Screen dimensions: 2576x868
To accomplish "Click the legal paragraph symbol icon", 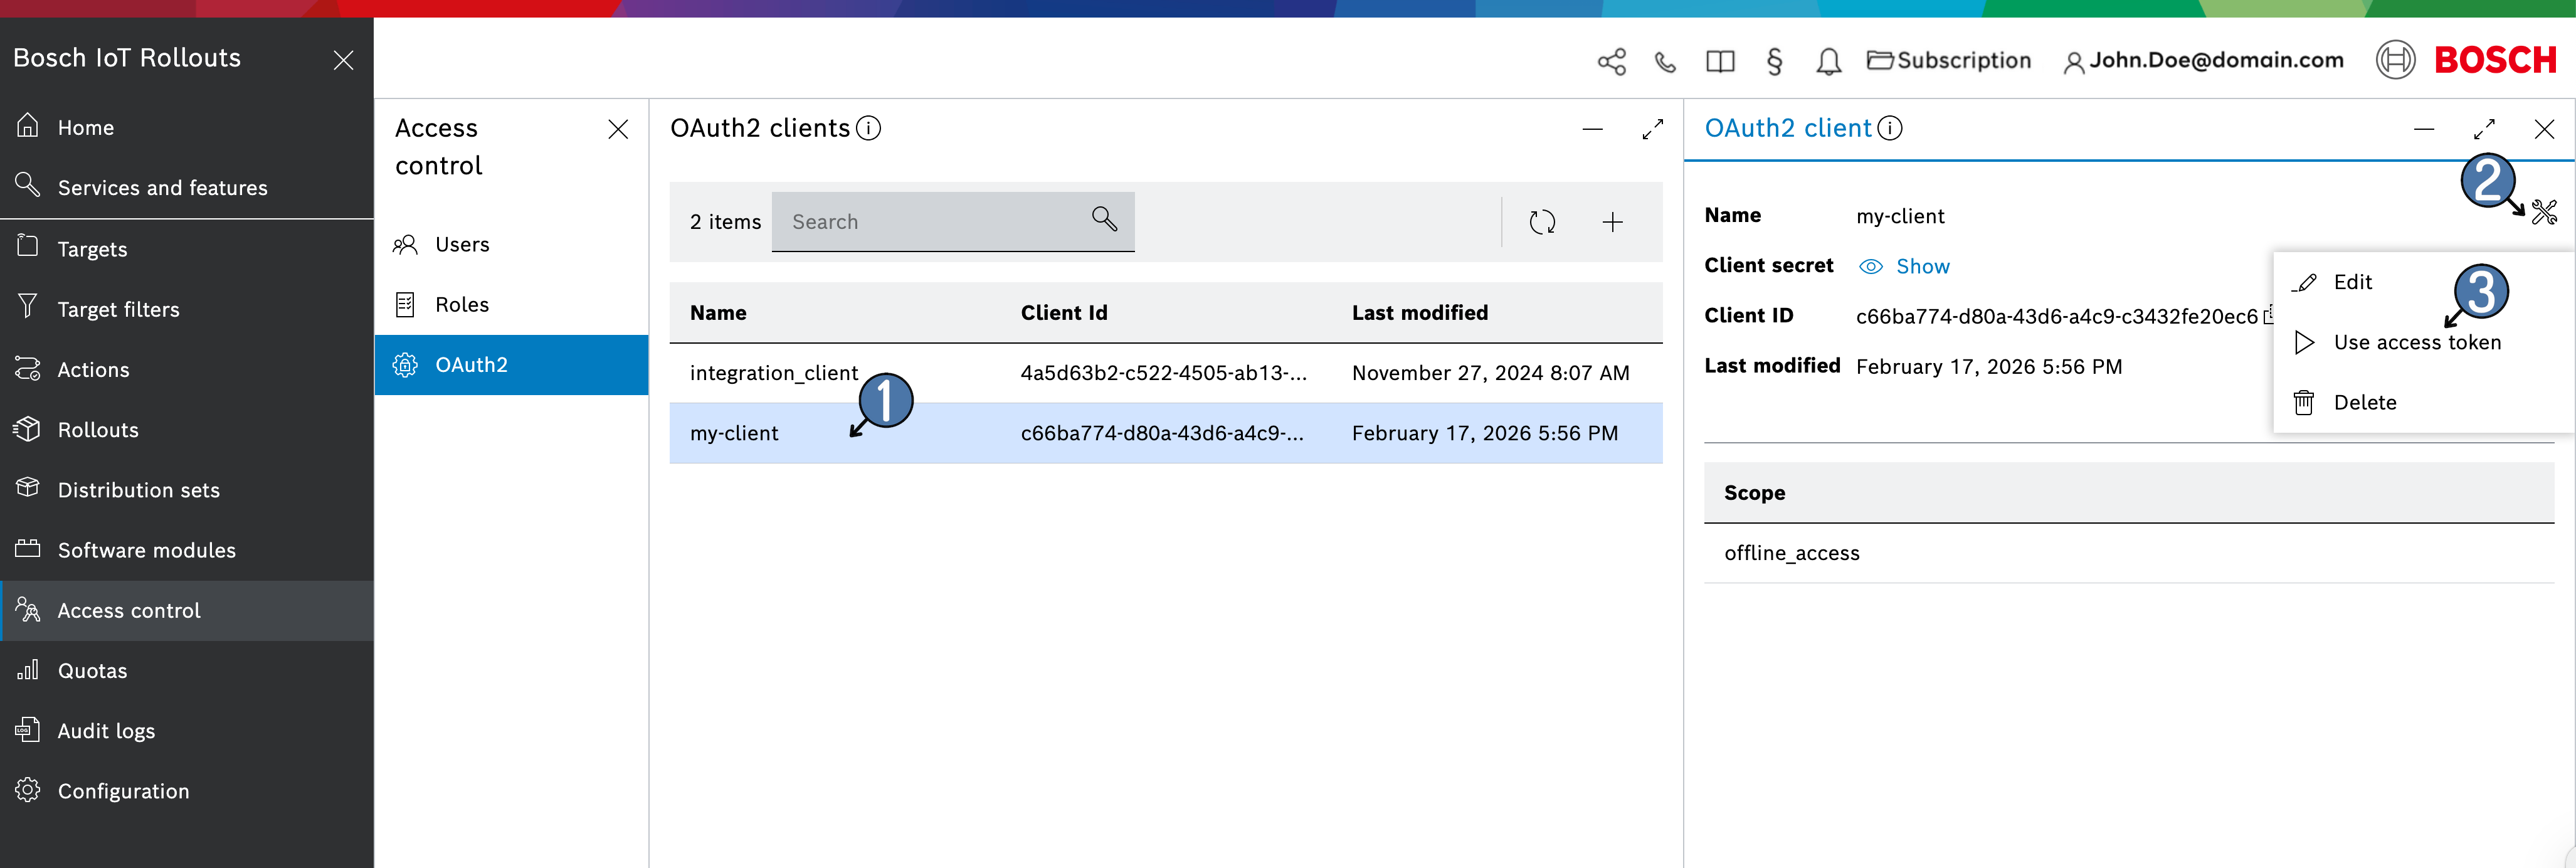I will click(x=1774, y=61).
